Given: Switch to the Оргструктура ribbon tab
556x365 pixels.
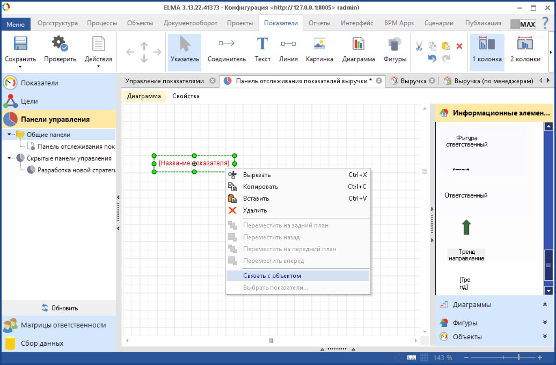Looking at the screenshot, I should click(x=58, y=23).
